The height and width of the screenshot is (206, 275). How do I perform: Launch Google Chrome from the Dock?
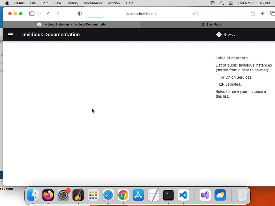click(x=123, y=195)
